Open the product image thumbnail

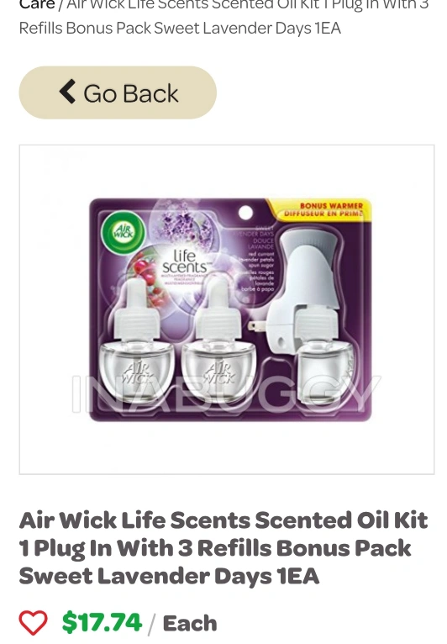pos(227,309)
